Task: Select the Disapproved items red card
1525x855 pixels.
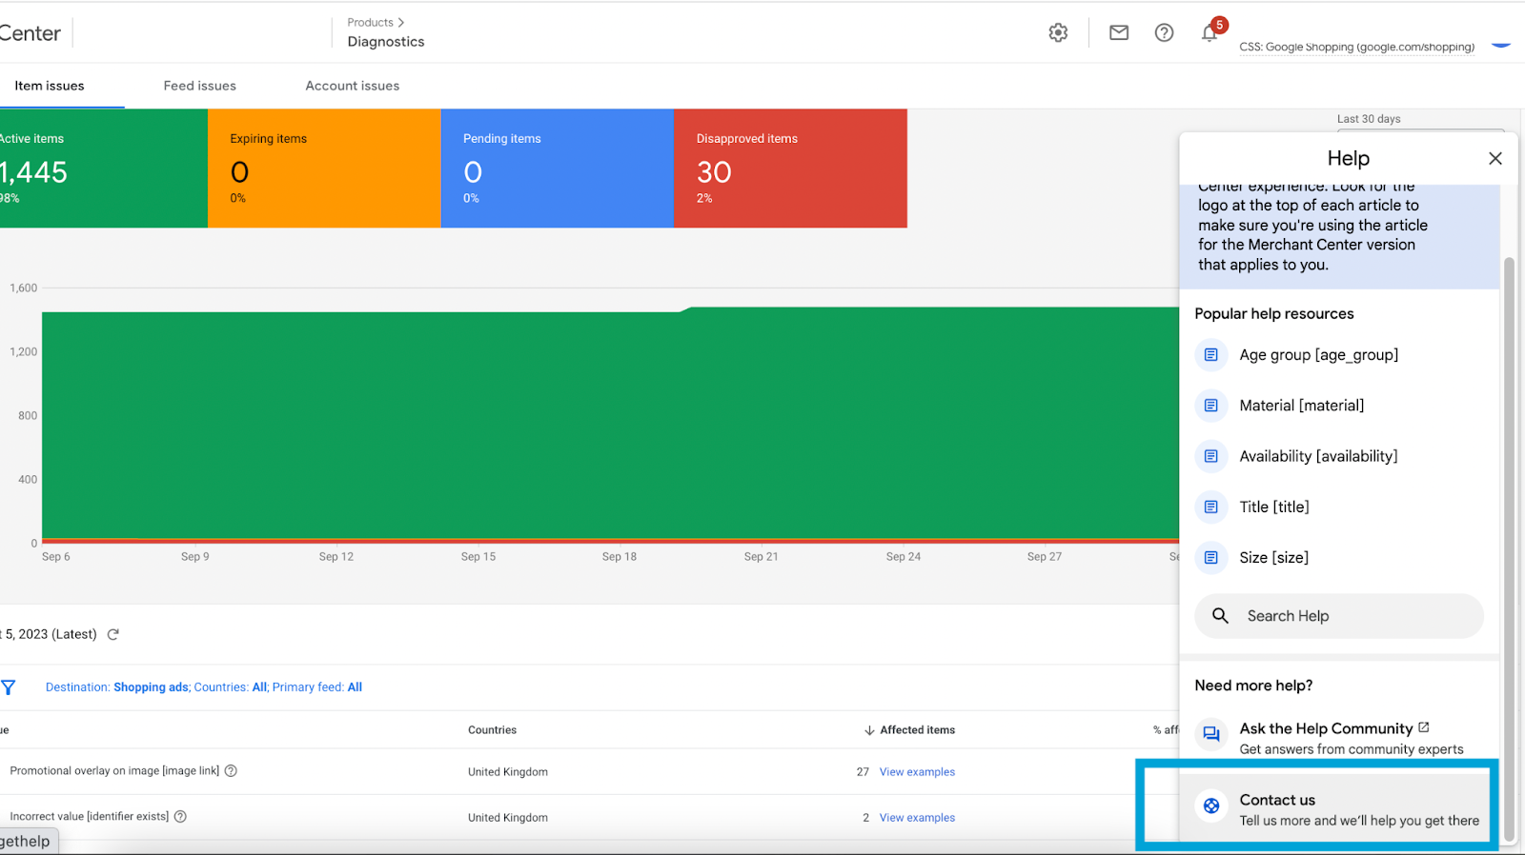Action: click(791, 169)
